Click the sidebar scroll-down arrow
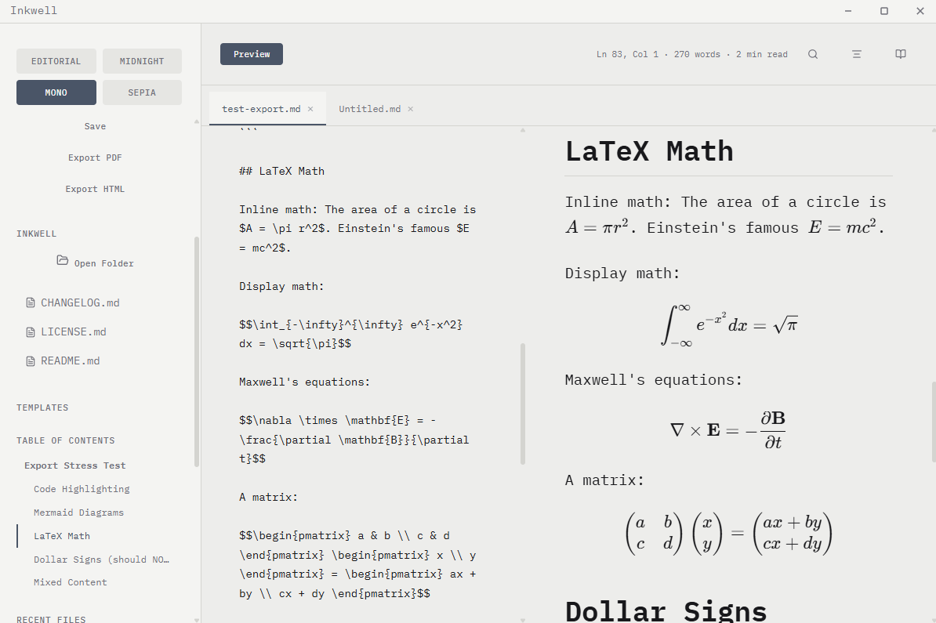936x623 pixels. coord(197,620)
